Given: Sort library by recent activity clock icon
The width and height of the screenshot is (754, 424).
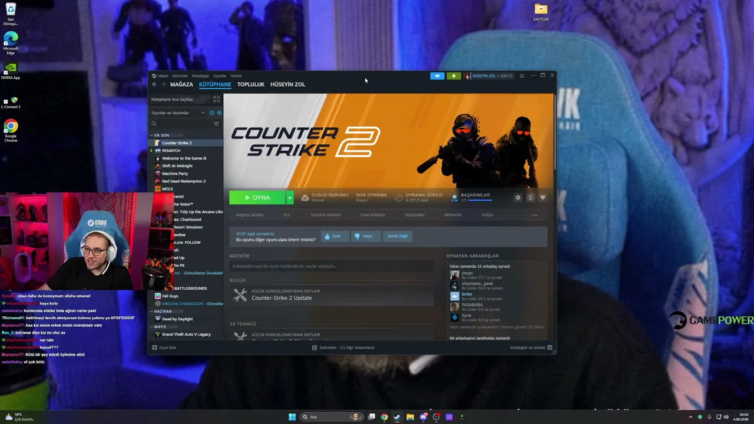Looking at the screenshot, I should [x=212, y=112].
